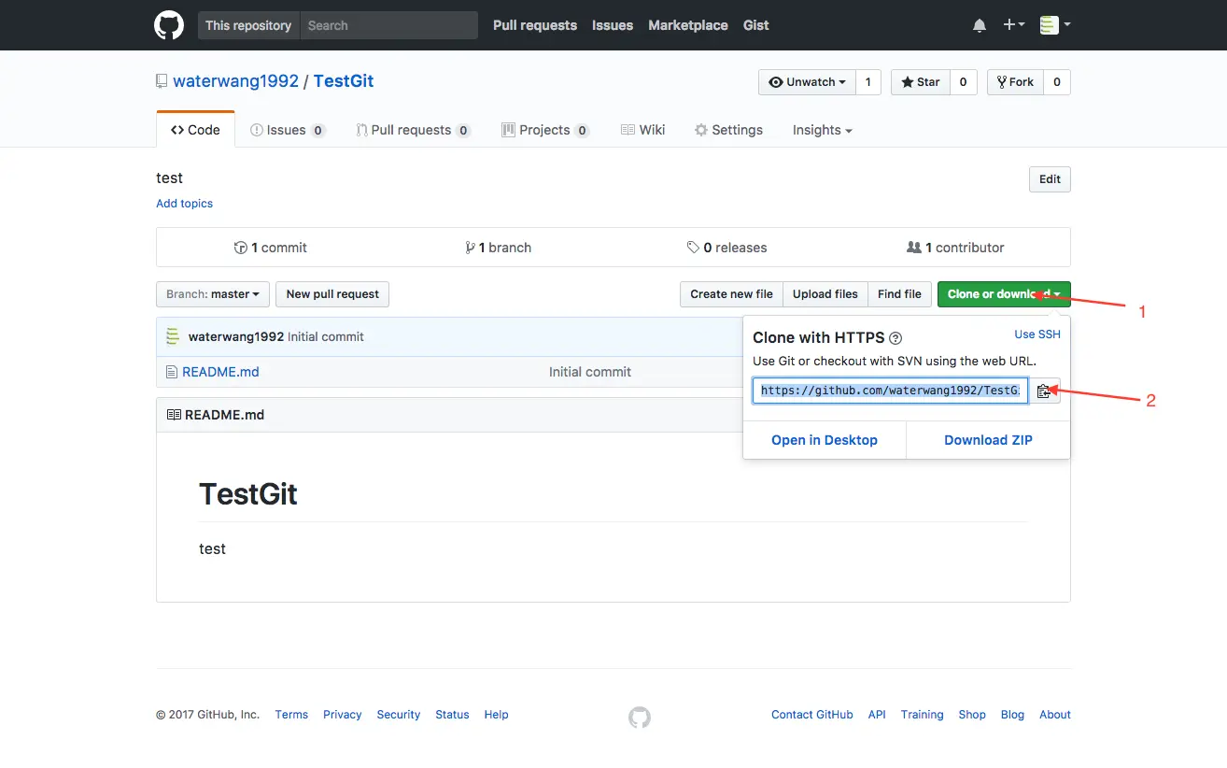Fork the repository
Viewport: 1227px width, 768px height.
(1015, 82)
